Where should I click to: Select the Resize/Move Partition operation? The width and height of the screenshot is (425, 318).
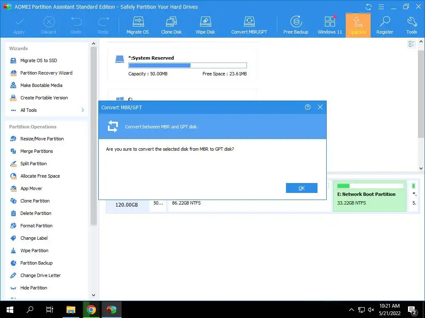click(42, 139)
